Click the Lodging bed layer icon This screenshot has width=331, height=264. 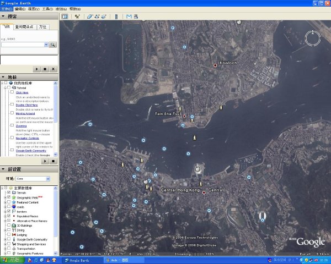point(14,235)
